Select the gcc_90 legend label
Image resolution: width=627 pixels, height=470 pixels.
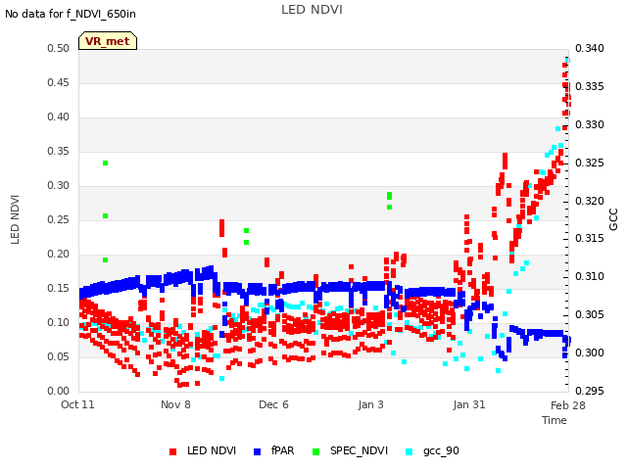(x=441, y=451)
